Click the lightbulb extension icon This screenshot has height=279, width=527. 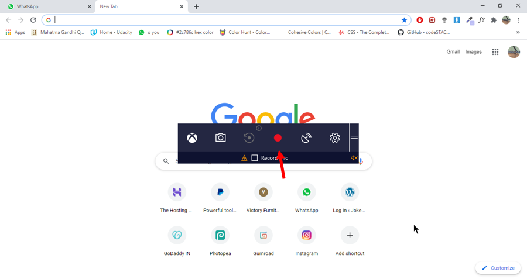click(444, 20)
